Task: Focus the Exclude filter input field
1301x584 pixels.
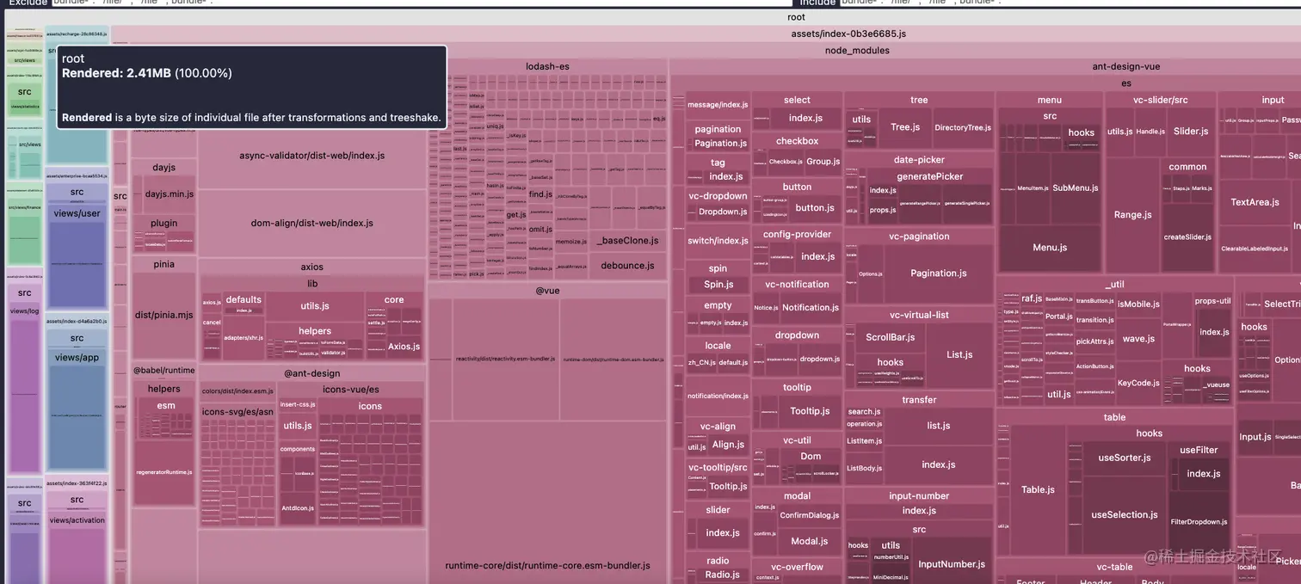Action: click(422, 3)
